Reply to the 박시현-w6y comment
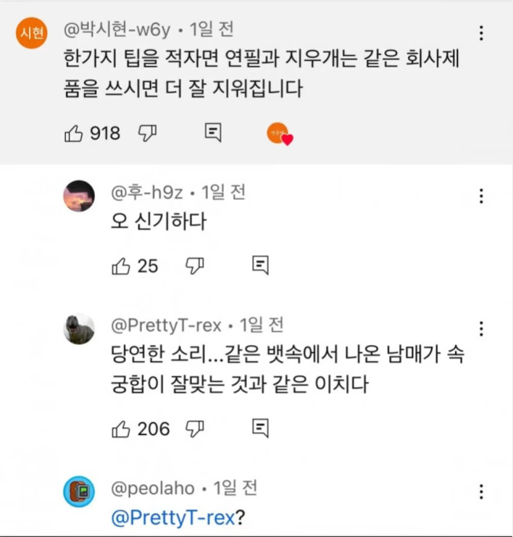The width and height of the screenshot is (513, 537). tap(213, 133)
